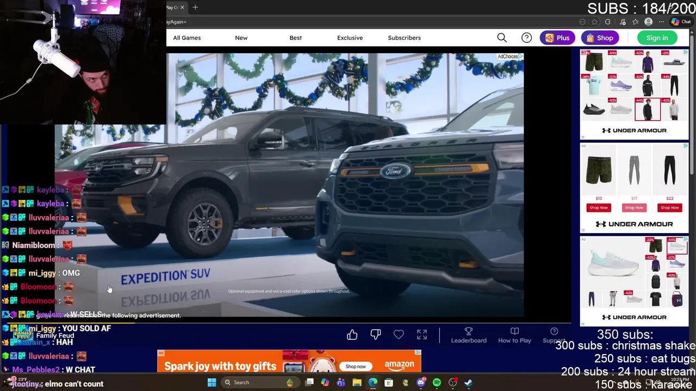The height and width of the screenshot is (391, 696).
Task: Click the site search magnifier icon
Action: point(502,37)
